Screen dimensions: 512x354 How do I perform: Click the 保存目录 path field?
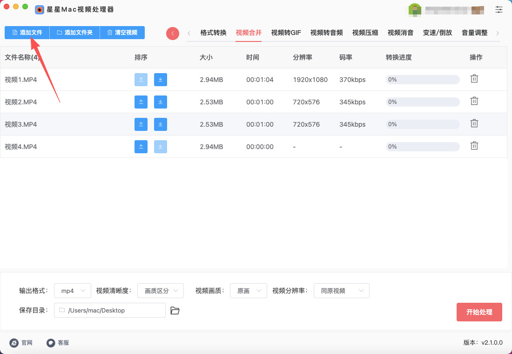(110, 310)
